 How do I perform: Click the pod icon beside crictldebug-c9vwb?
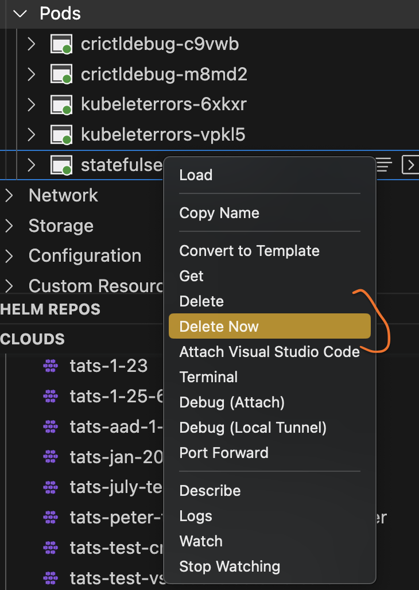tap(61, 44)
